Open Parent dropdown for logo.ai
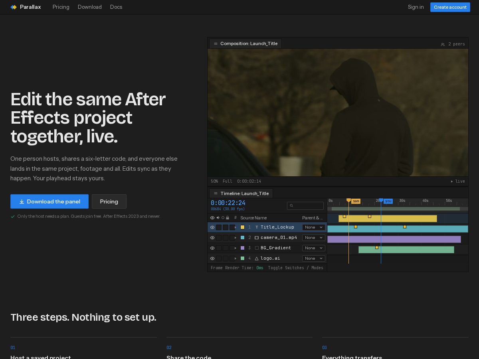479x359 pixels. coord(314,258)
